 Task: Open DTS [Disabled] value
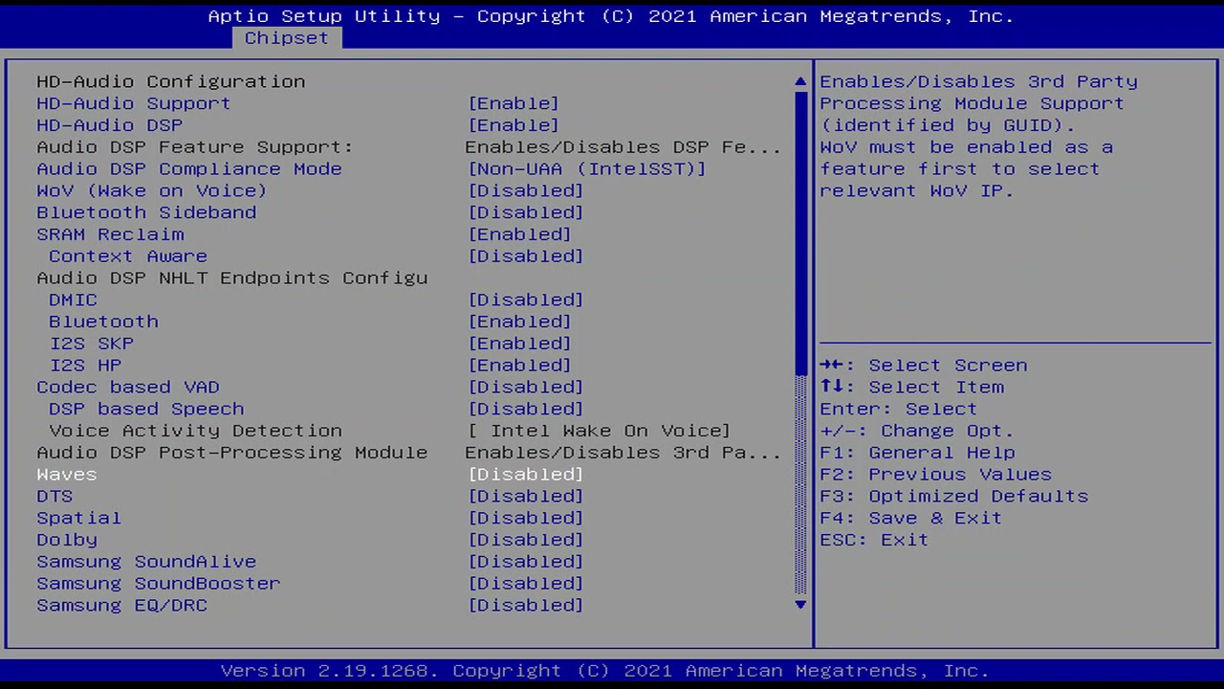pos(526,497)
